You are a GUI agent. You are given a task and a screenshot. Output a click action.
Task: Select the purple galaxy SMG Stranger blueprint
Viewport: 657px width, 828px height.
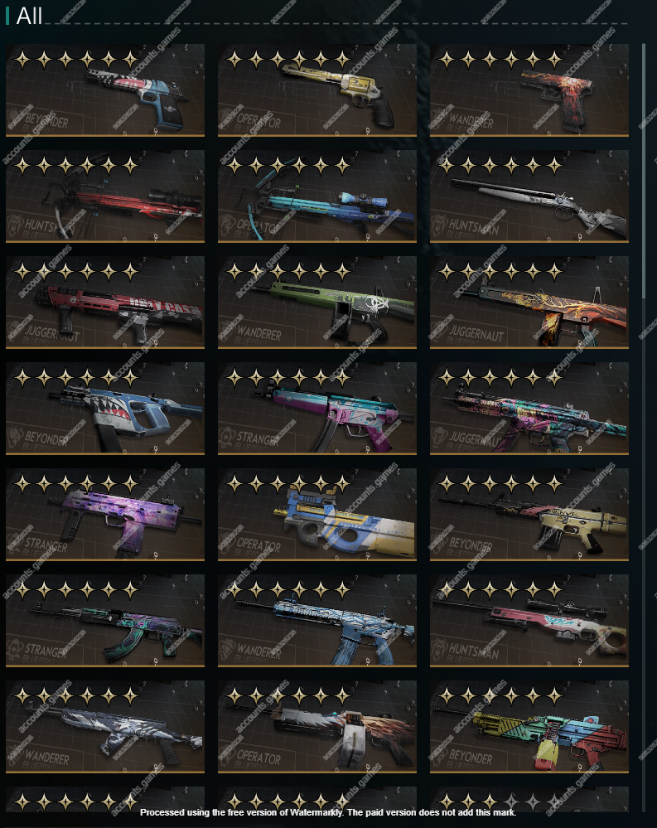(x=105, y=515)
